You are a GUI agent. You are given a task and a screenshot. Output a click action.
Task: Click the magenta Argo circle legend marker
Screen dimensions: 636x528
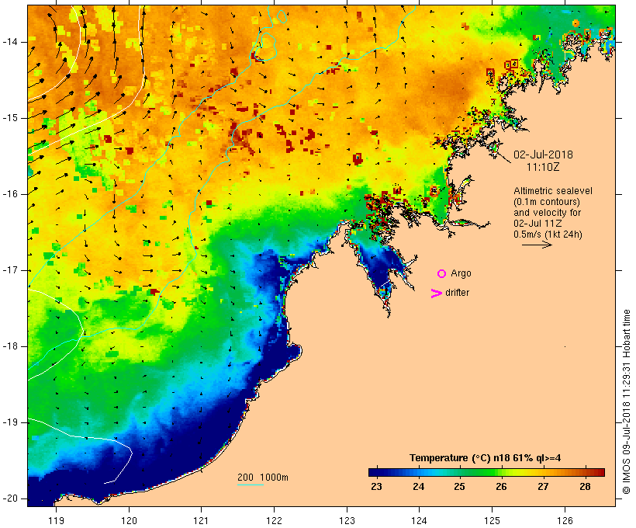[442, 274]
